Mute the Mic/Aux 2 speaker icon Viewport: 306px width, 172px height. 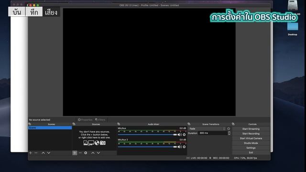point(180,147)
